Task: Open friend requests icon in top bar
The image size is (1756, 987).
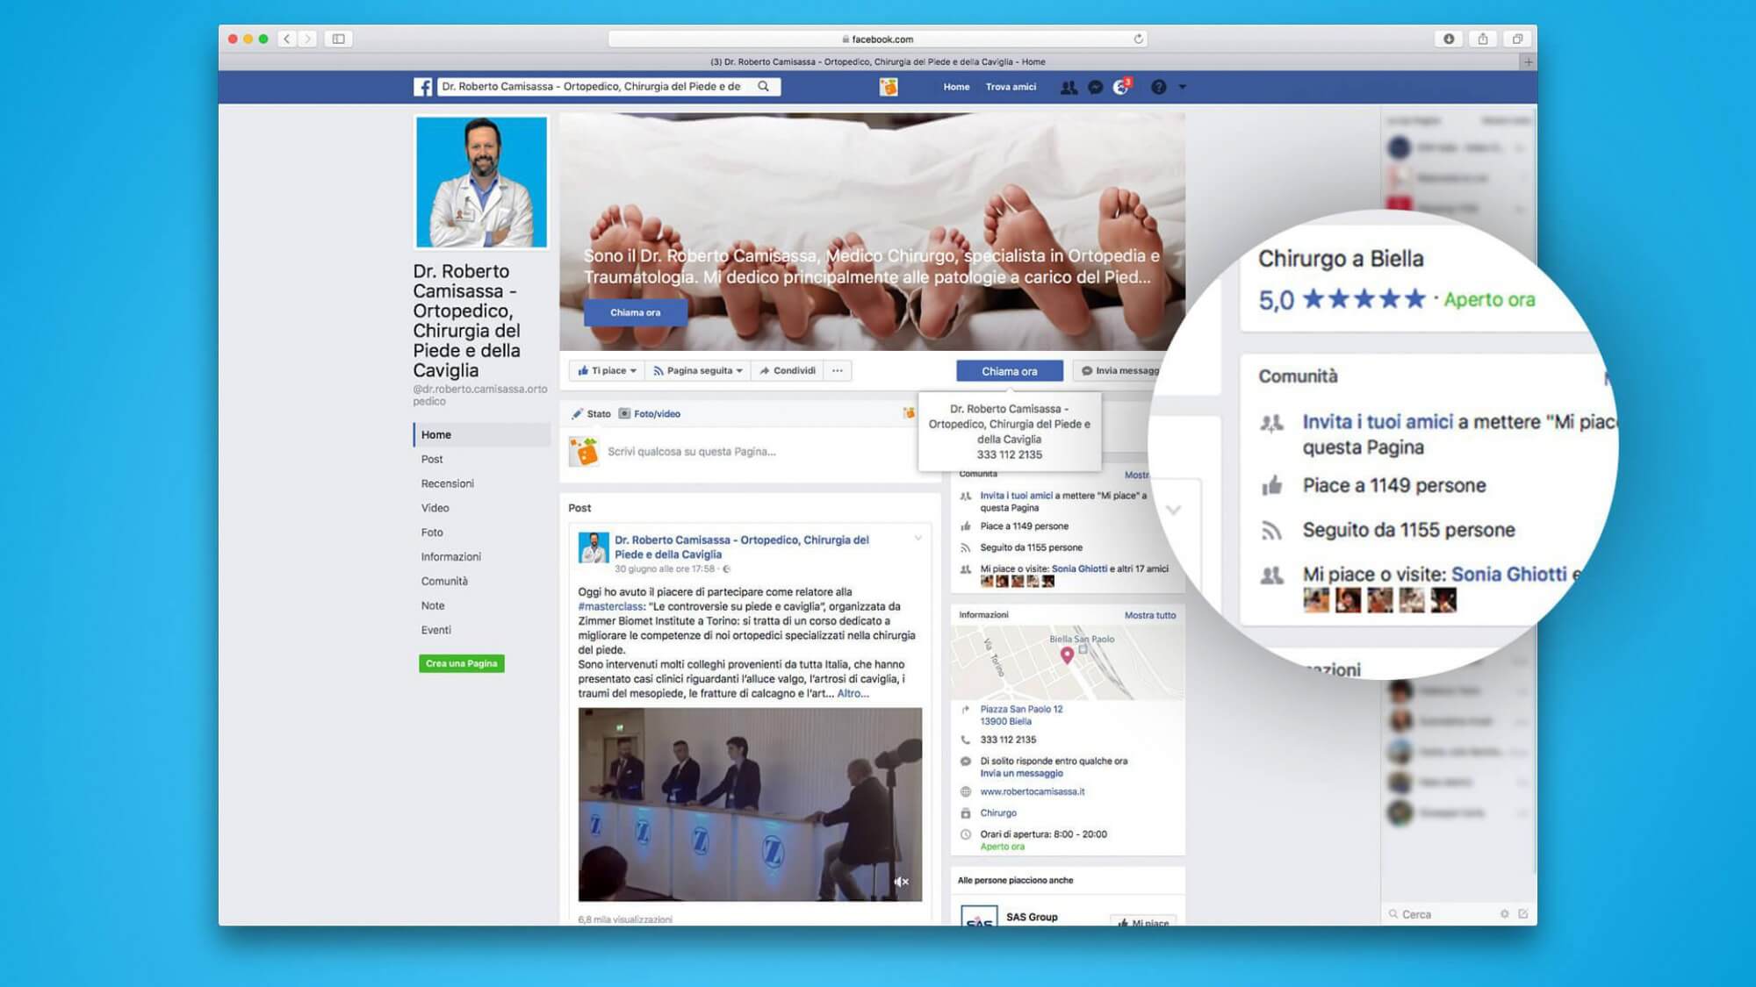Action: [x=1069, y=87]
